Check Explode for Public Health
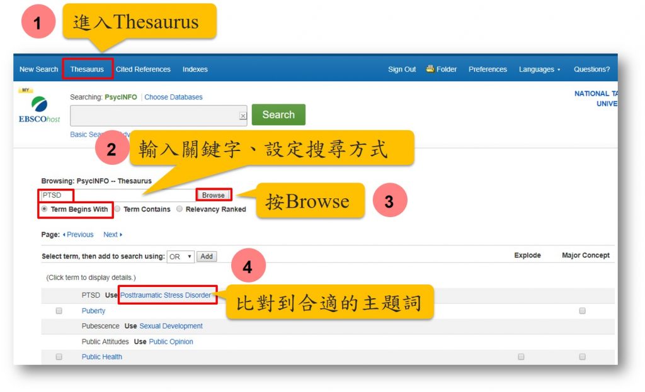Screen dimensions: 645x392 click(521, 357)
